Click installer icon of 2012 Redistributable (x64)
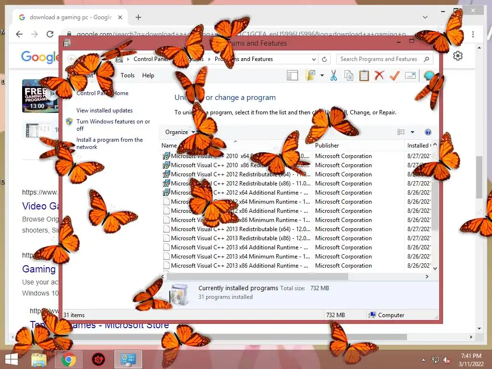Viewport: 492px width, 369px height. tap(166, 174)
